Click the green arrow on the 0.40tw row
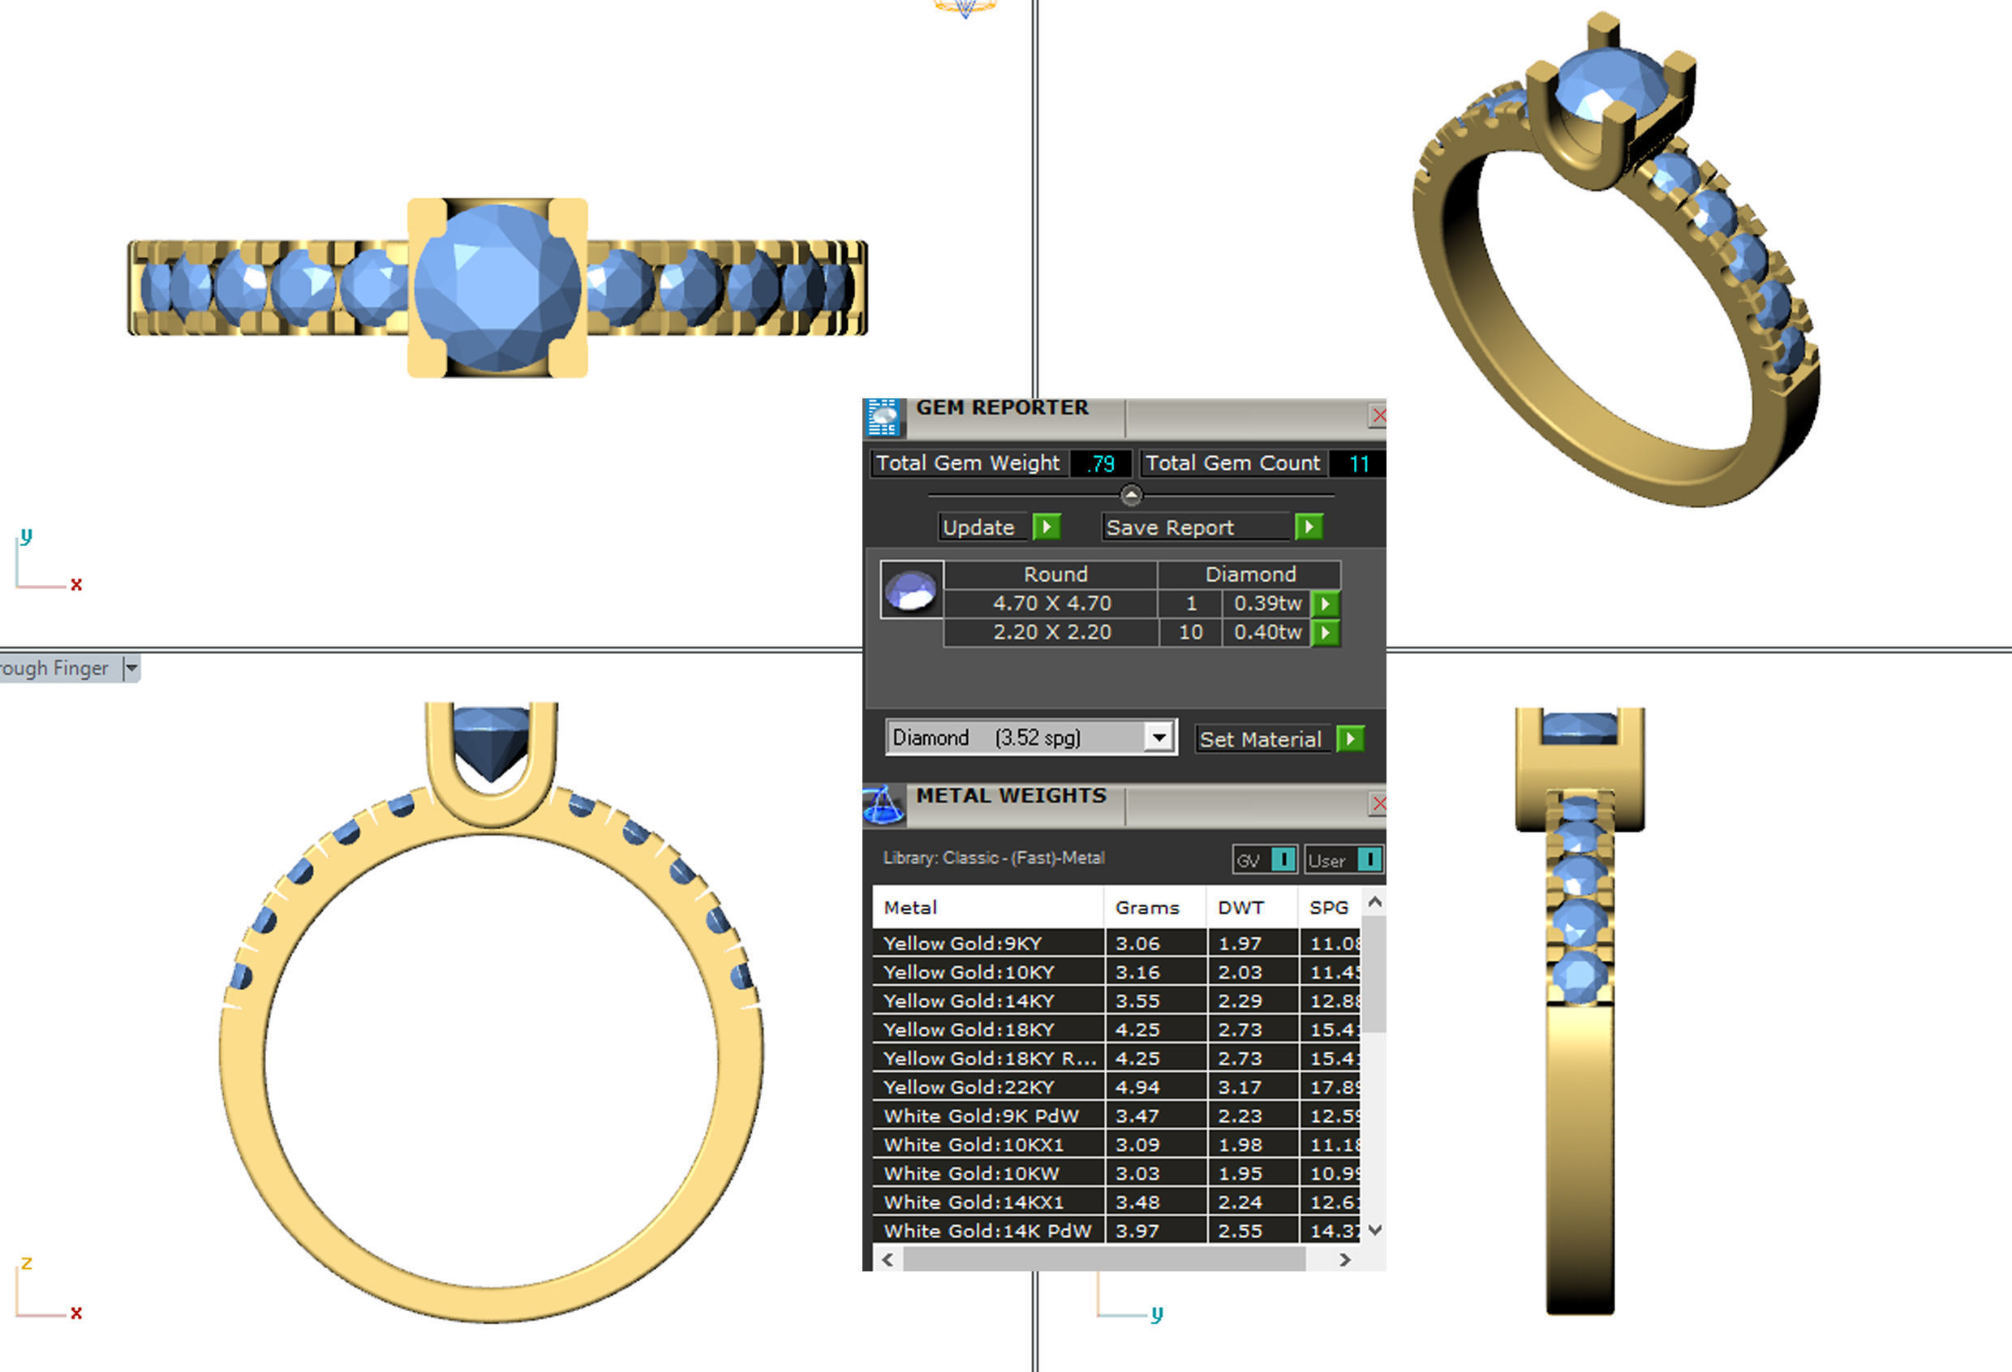 click(1326, 633)
